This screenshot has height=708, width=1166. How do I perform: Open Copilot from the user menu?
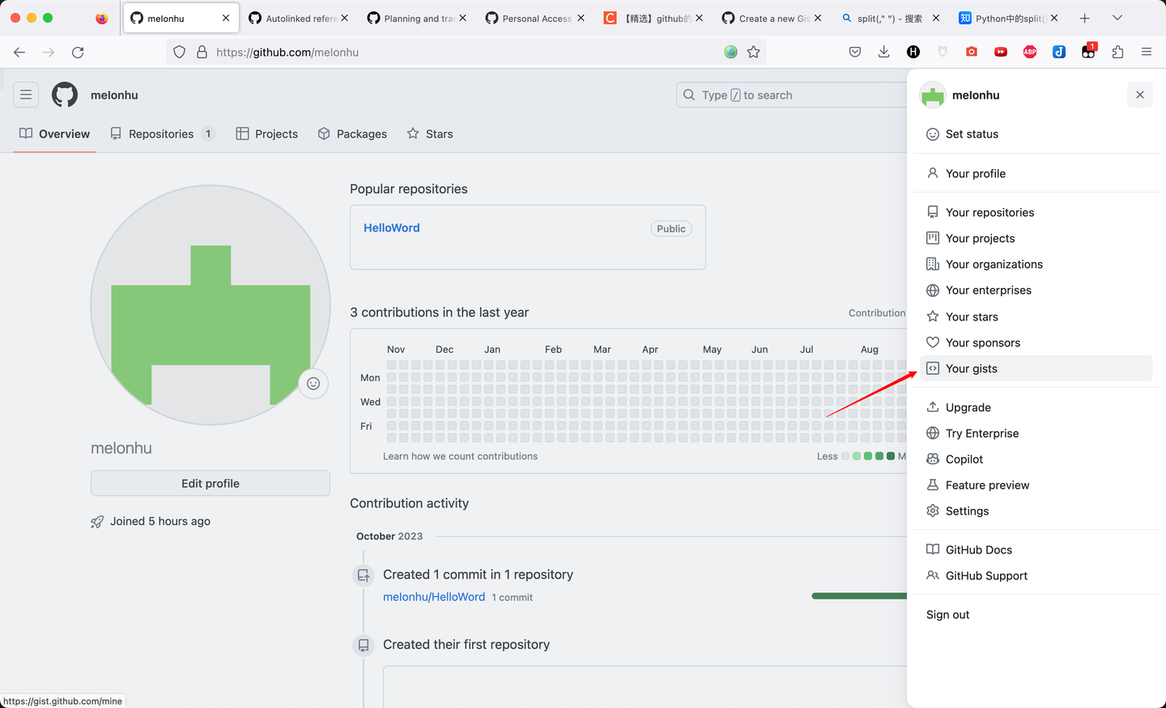coord(1036,459)
